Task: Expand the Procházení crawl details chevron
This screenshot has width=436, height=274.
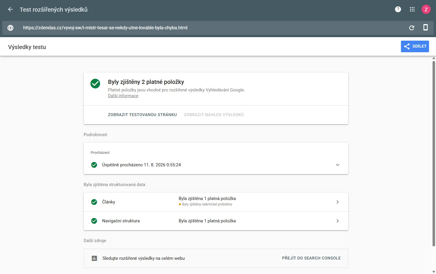Action: (337, 165)
